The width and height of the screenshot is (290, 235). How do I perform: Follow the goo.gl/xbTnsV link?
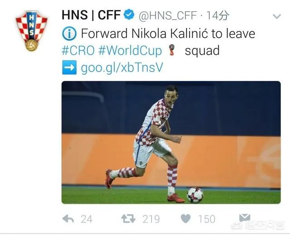click(122, 67)
